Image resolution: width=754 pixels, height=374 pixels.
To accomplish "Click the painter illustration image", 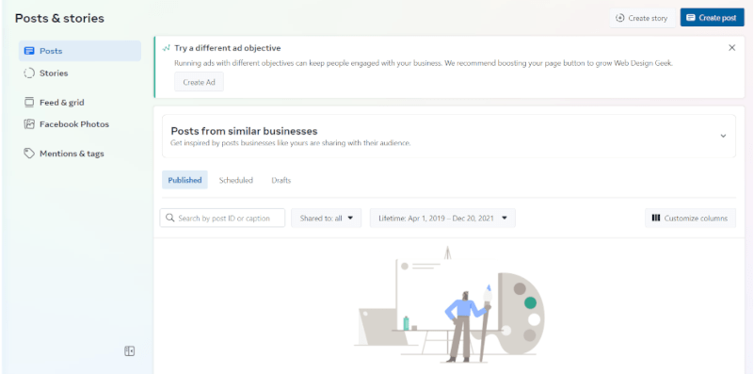I will (x=450, y=305).
